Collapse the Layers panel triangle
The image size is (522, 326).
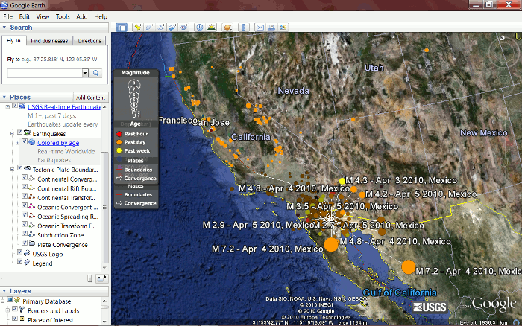(4, 291)
